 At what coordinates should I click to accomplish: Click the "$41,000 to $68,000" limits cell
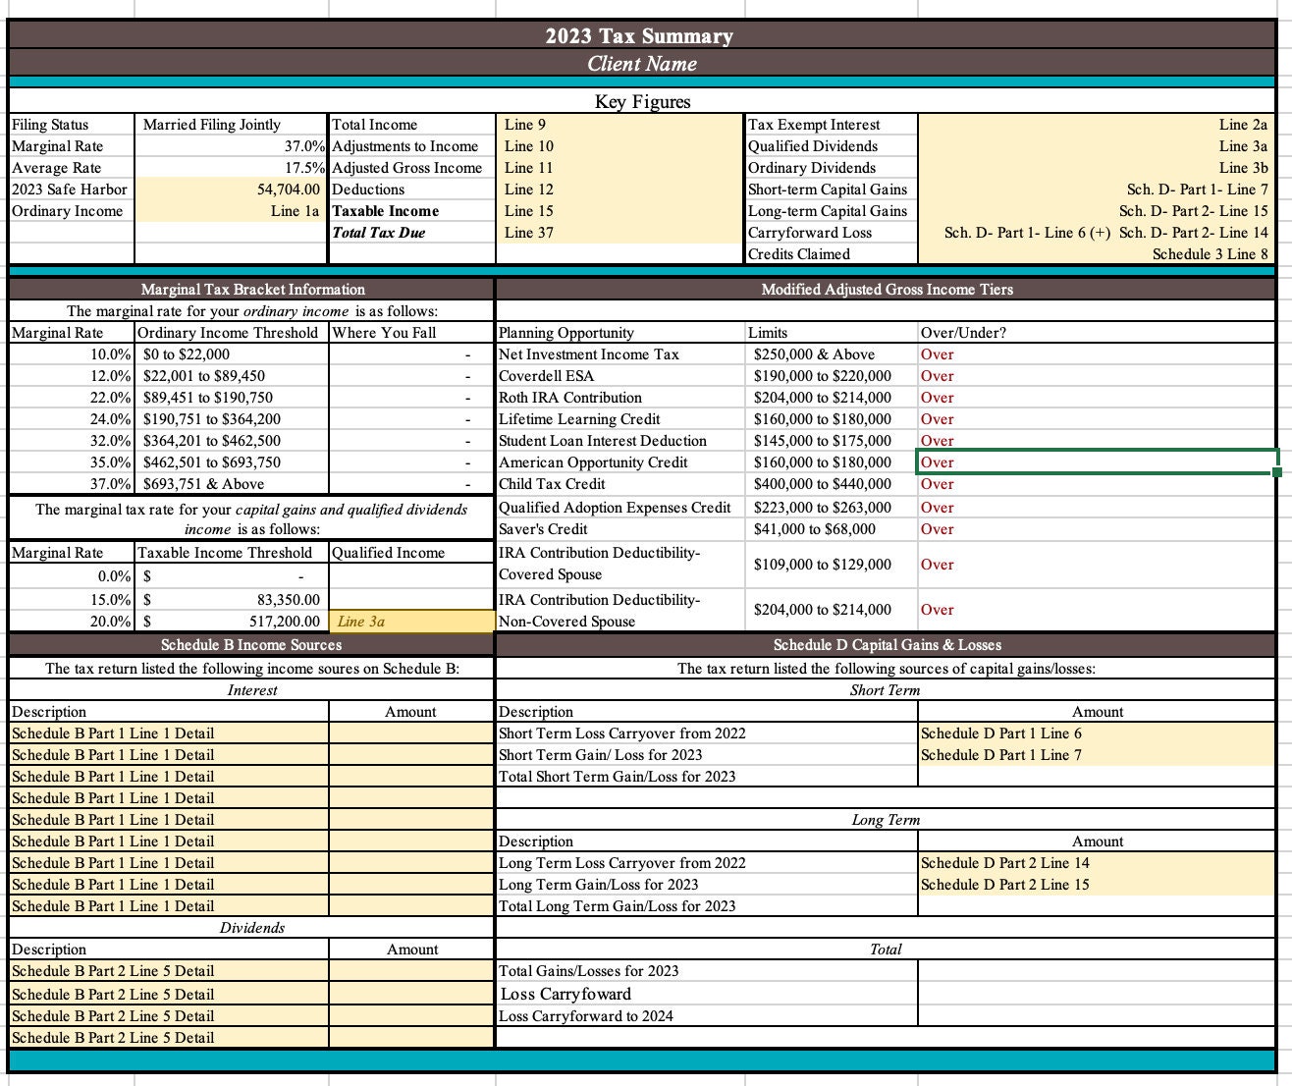[832, 529]
